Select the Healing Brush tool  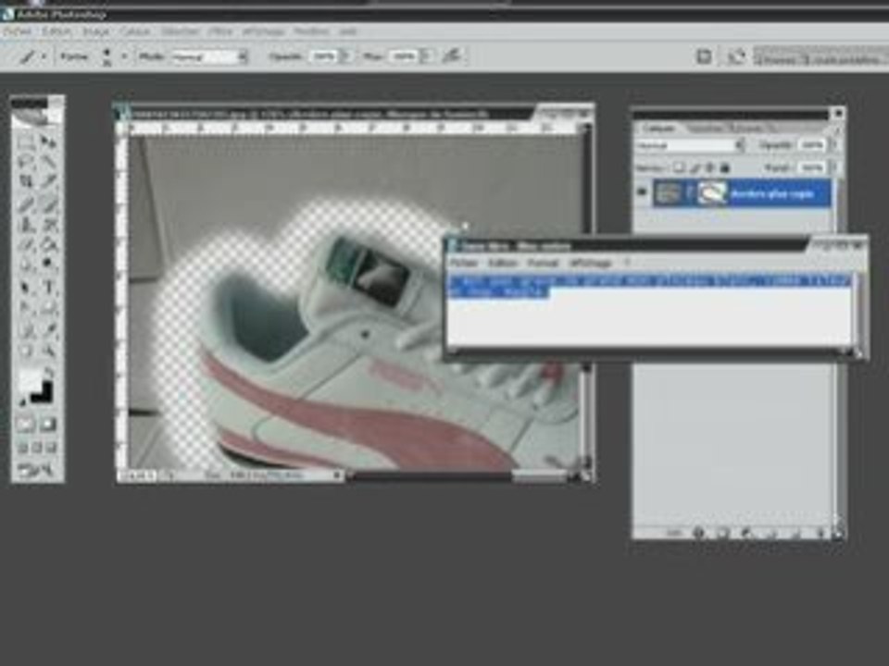[26, 203]
